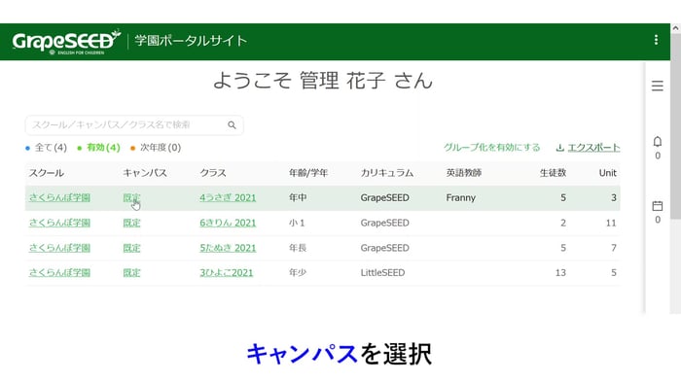681x382 pixels.
Task: Open さくらんぼ学園 in the 5たぬき row
Action: pos(59,248)
